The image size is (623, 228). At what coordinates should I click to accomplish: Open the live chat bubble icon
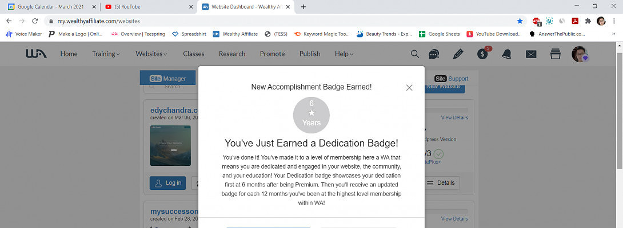pos(434,54)
